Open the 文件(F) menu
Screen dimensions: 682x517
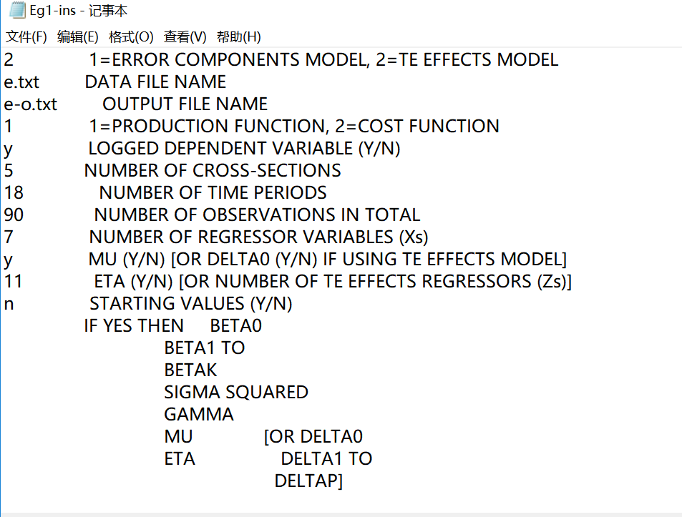tap(26, 36)
